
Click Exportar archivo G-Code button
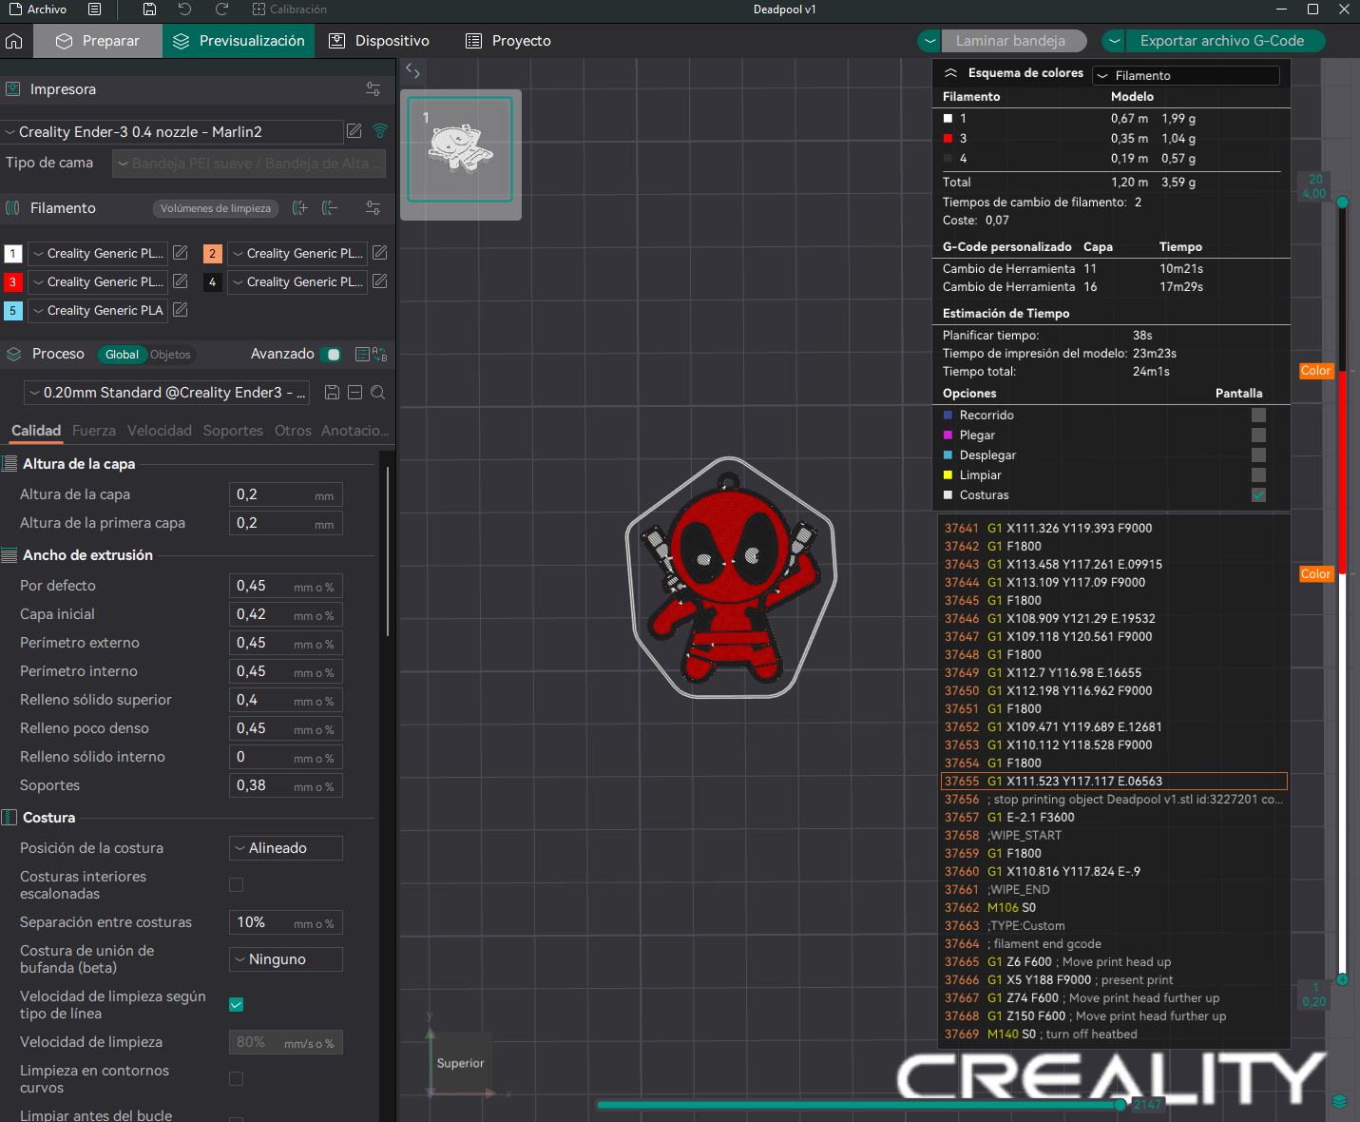coord(1224,41)
